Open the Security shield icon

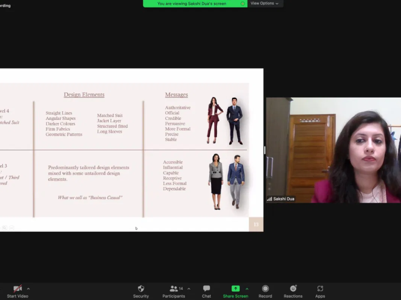pos(141,289)
